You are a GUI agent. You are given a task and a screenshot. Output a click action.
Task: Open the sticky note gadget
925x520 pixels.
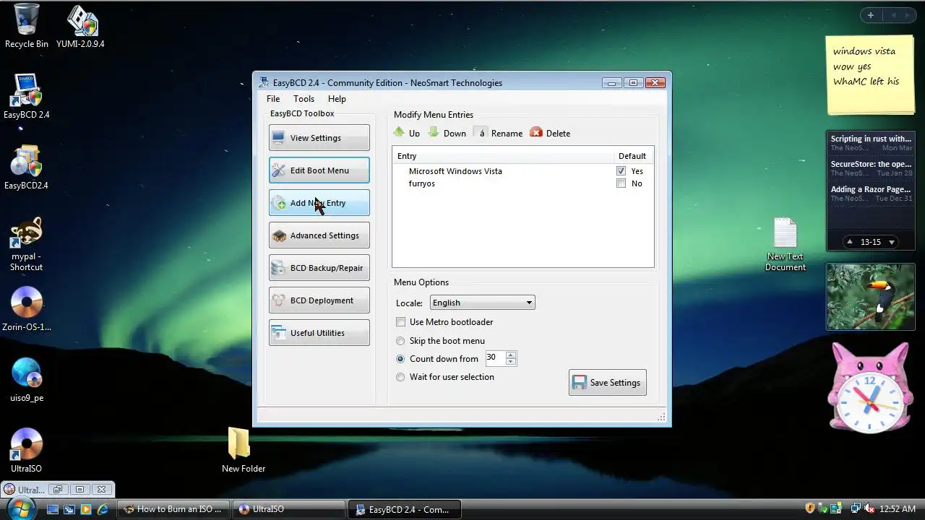[x=870, y=74]
